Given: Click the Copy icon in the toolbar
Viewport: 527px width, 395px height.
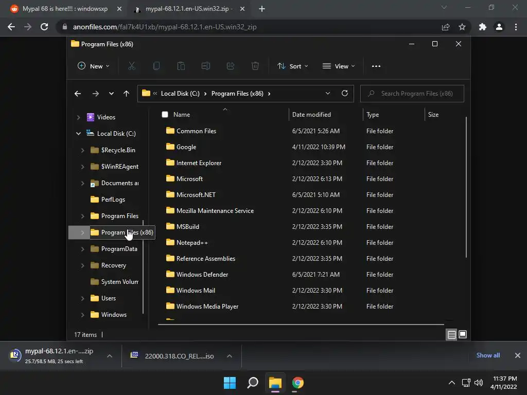Looking at the screenshot, I should tap(156, 66).
